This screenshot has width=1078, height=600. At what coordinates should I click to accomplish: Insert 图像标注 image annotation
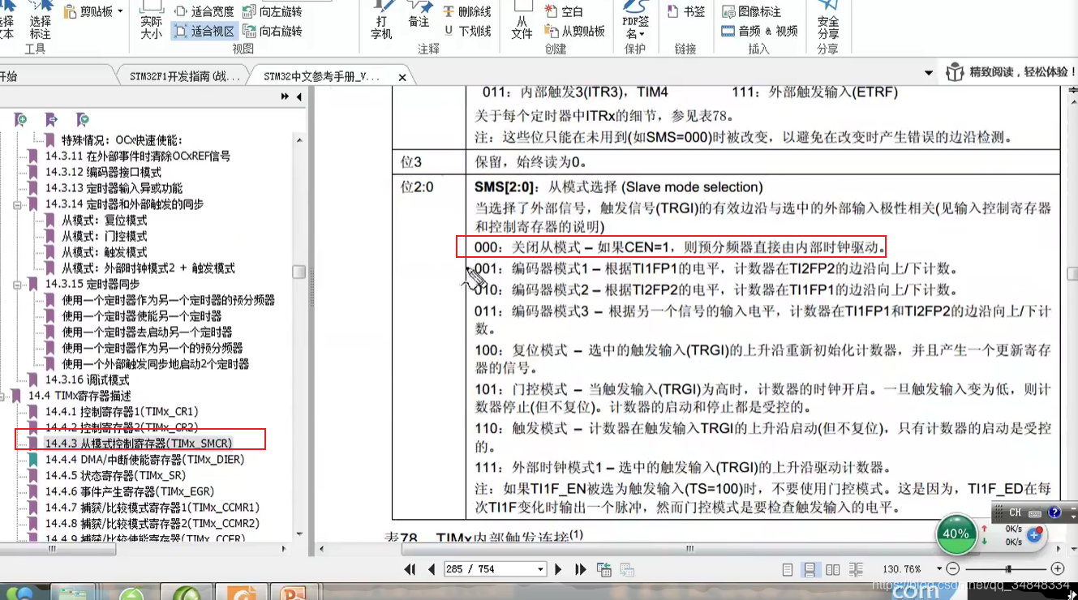[751, 11]
